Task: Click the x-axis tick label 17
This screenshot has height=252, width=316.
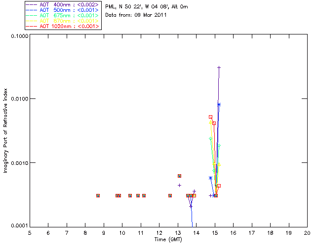Action: [252, 233]
